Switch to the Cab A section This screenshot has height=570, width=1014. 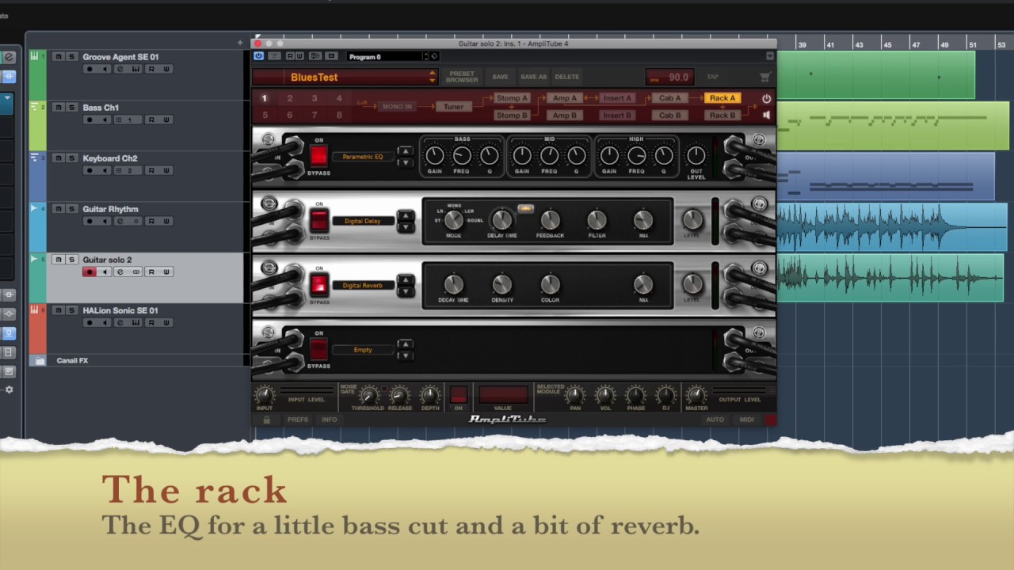click(670, 98)
